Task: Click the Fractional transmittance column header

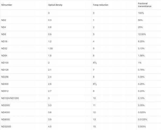Action: click(x=145, y=5)
